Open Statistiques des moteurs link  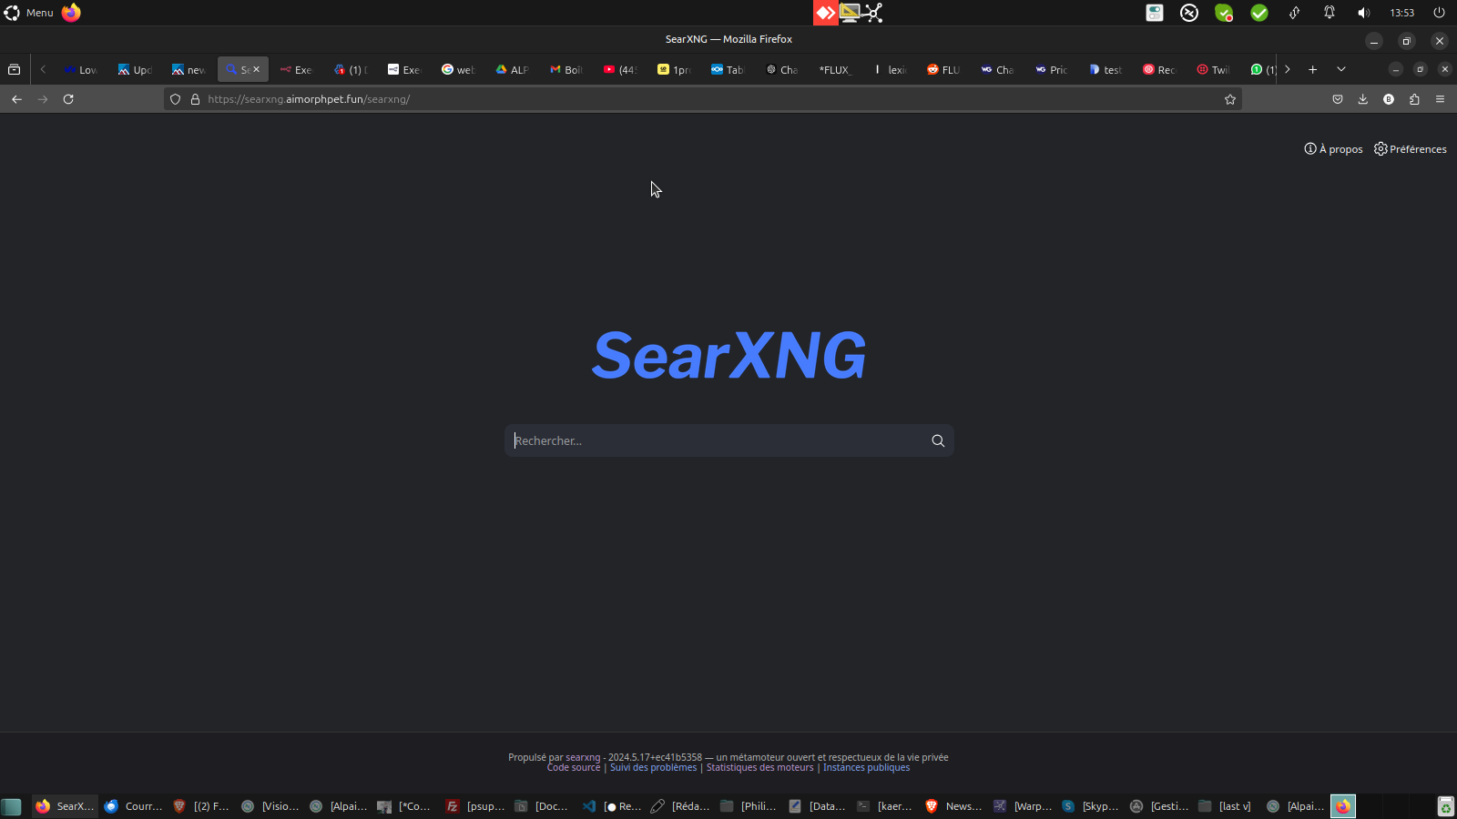tap(759, 768)
